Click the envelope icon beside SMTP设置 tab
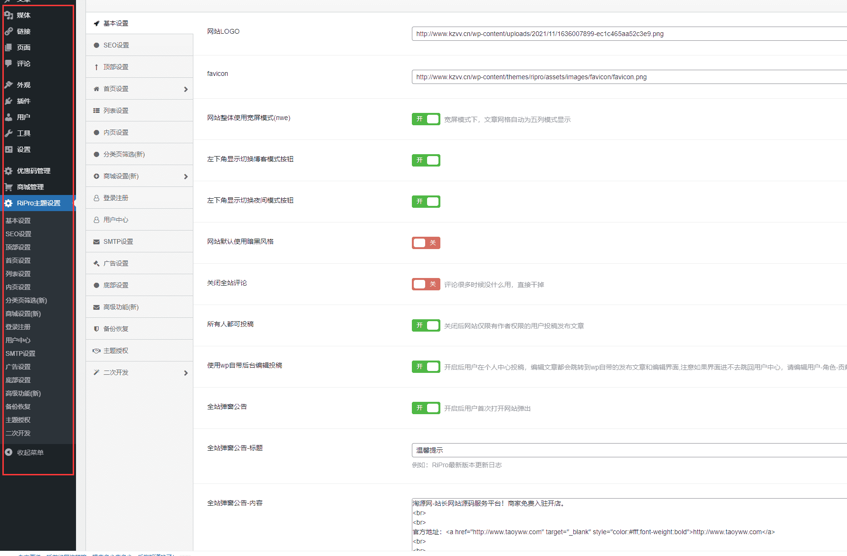847x556 pixels. (x=96, y=241)
